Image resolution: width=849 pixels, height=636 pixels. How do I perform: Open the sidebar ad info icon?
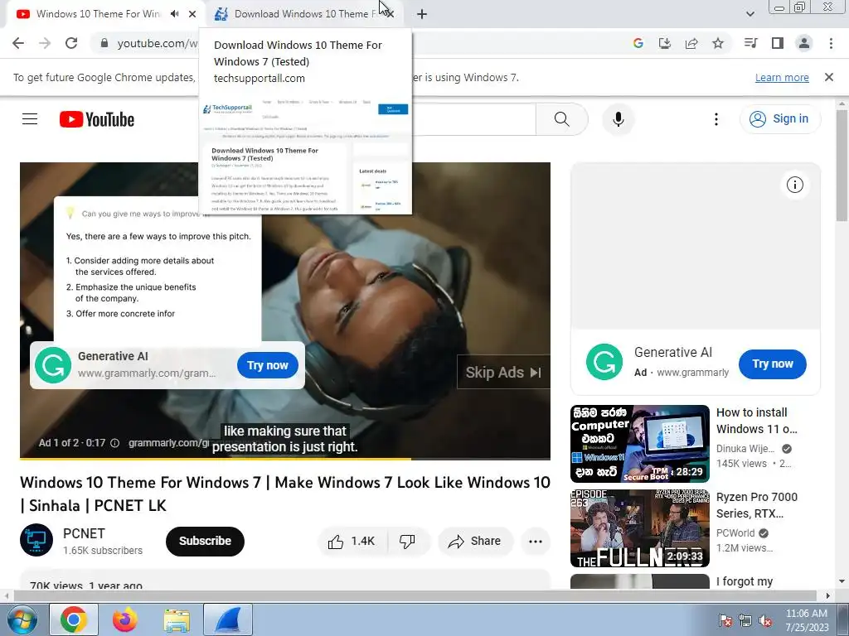(x=795, y=185)
